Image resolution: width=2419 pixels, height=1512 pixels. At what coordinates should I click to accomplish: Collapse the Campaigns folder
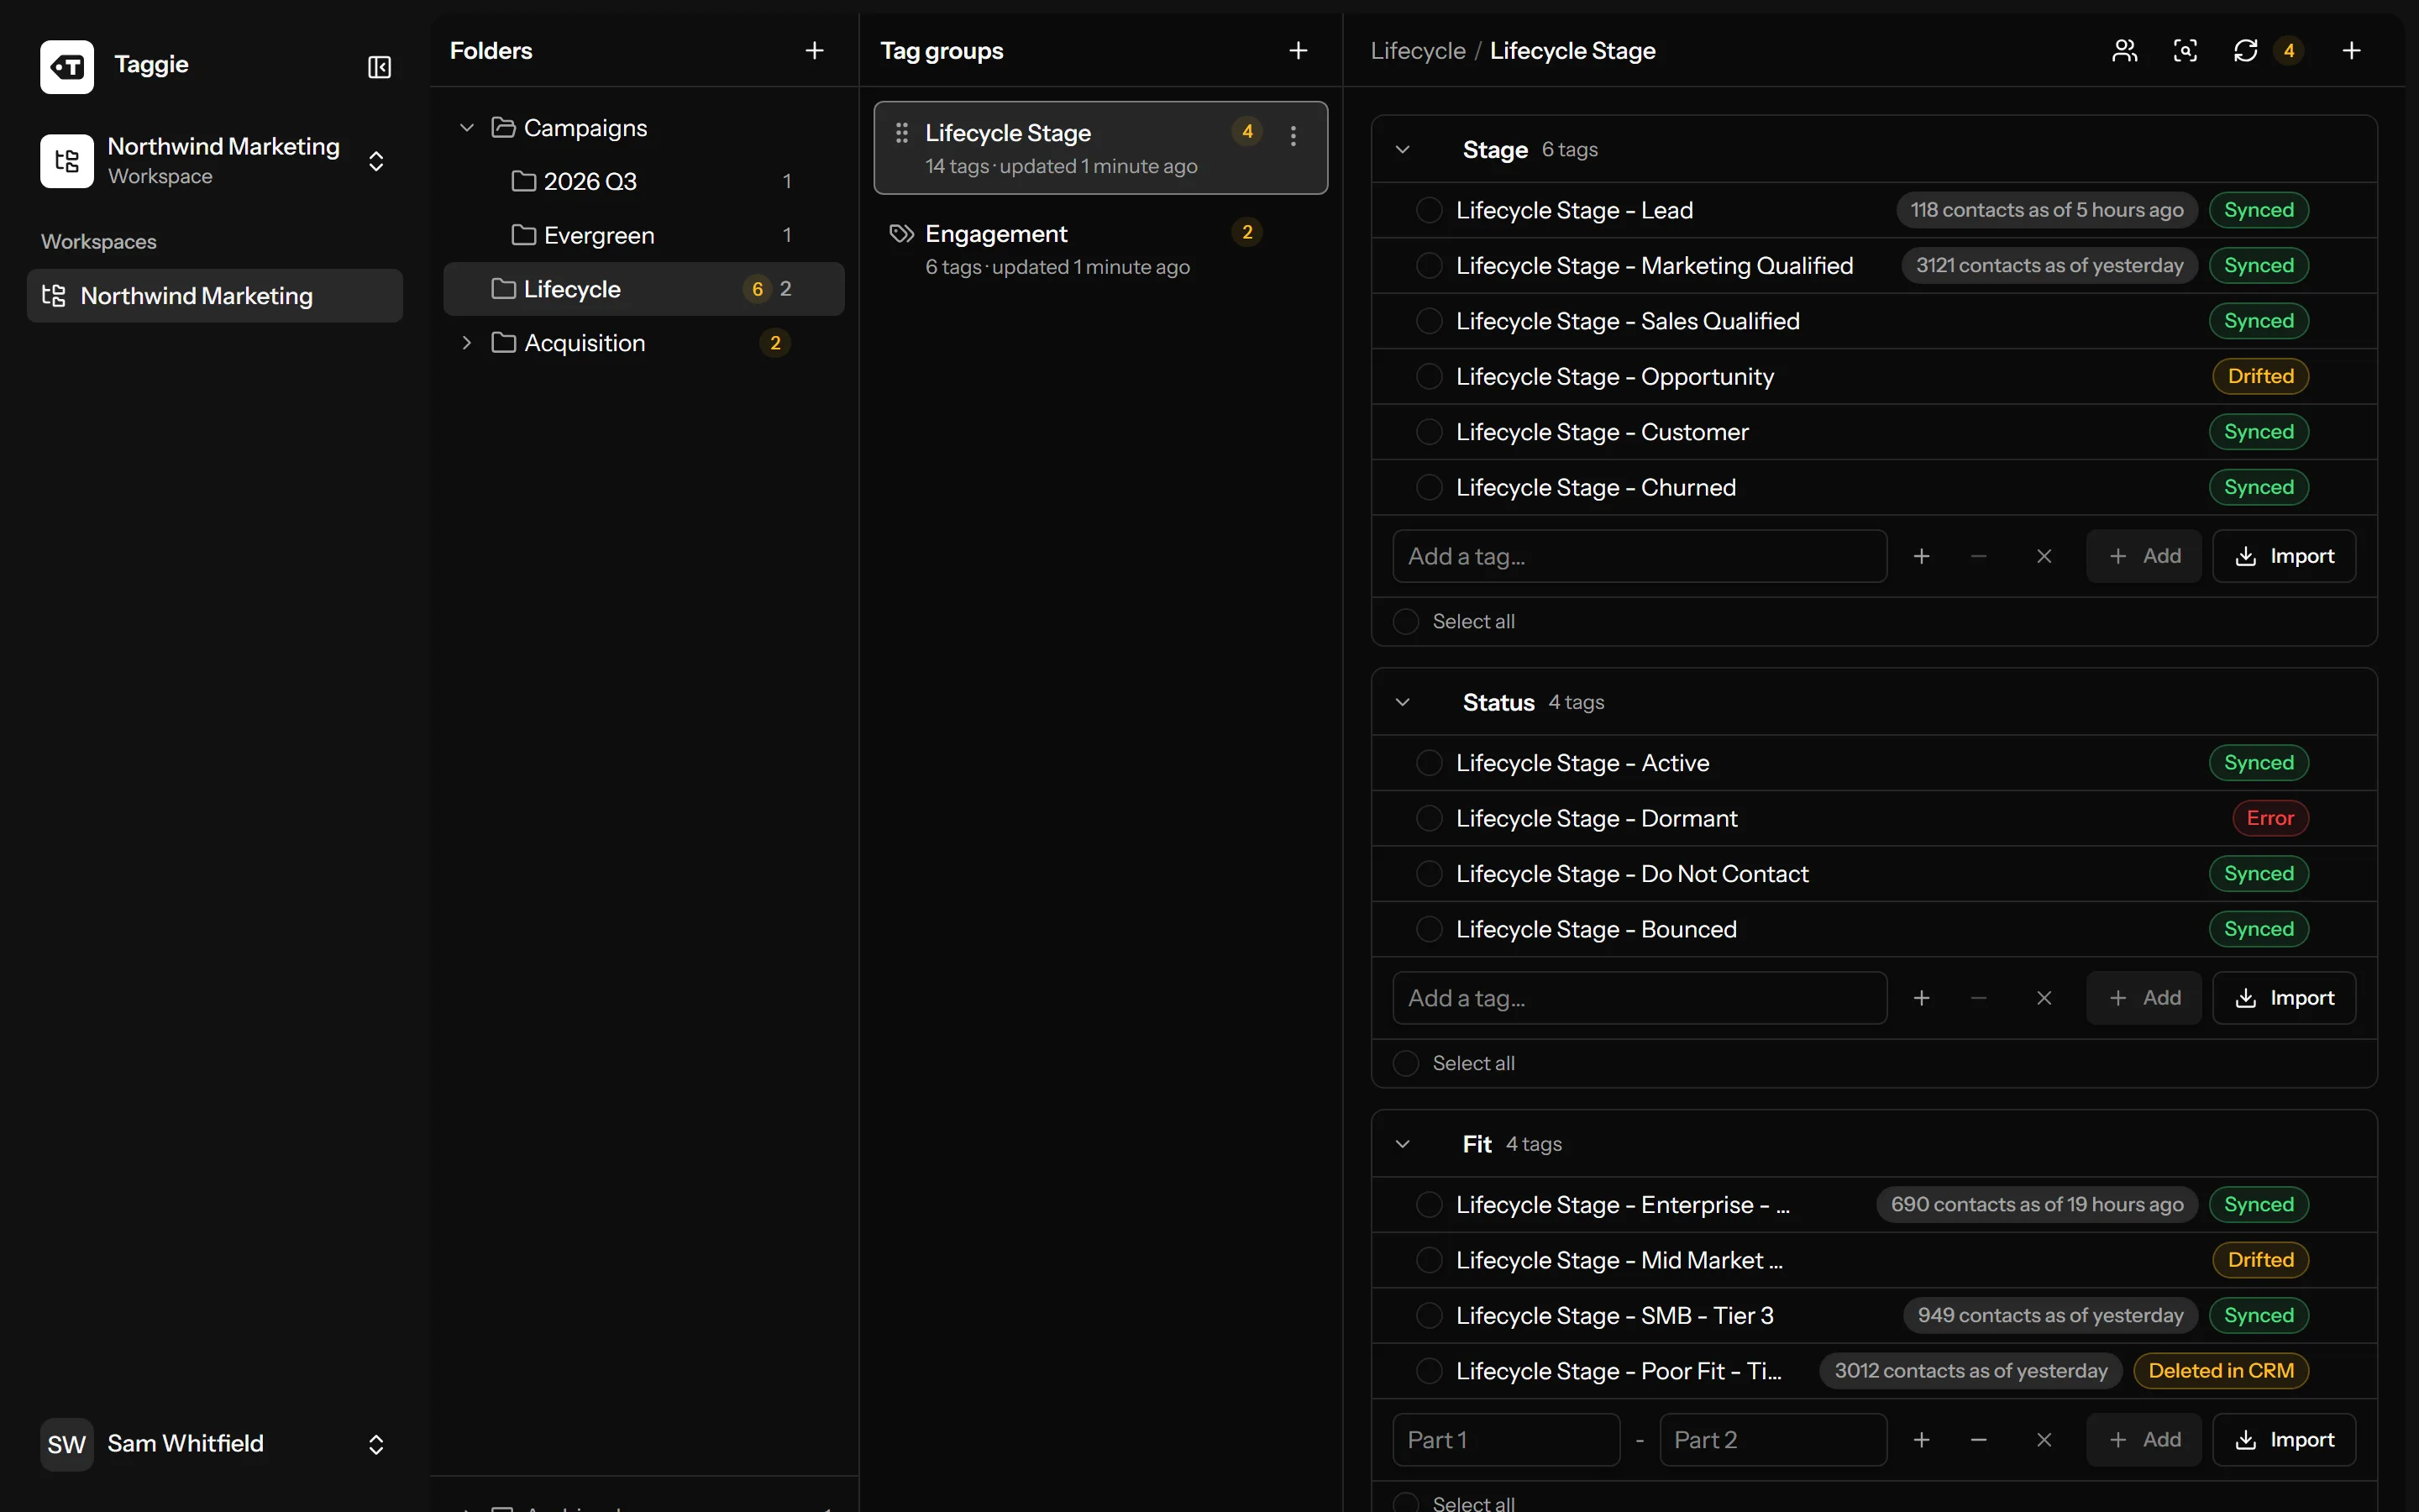click(x=466, y=128)
